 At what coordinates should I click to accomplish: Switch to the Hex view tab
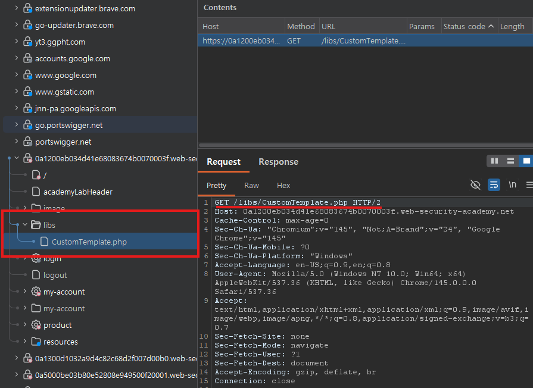[x=283, y=186]
